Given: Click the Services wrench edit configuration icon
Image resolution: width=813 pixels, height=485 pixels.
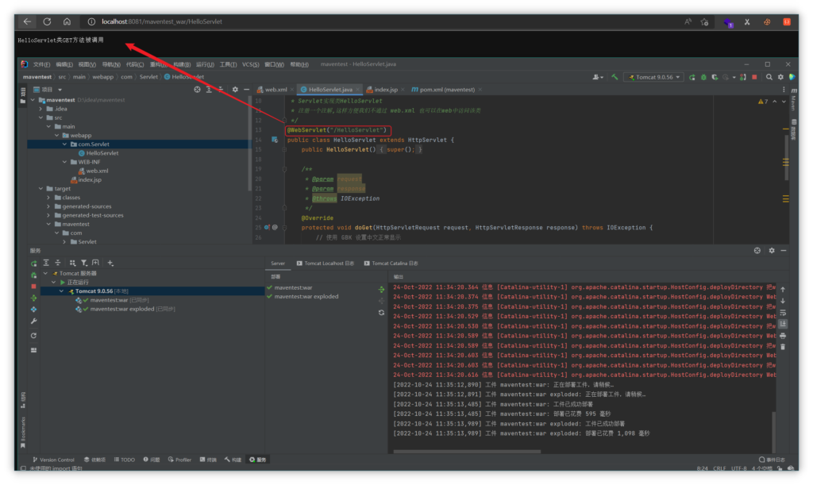Looking at the screenshot, I should point(33,321).
